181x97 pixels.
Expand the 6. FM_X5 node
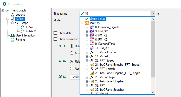(x=87, y=40)
